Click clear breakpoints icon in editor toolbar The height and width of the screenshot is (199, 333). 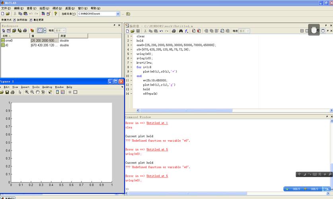[x=199, y=31]
